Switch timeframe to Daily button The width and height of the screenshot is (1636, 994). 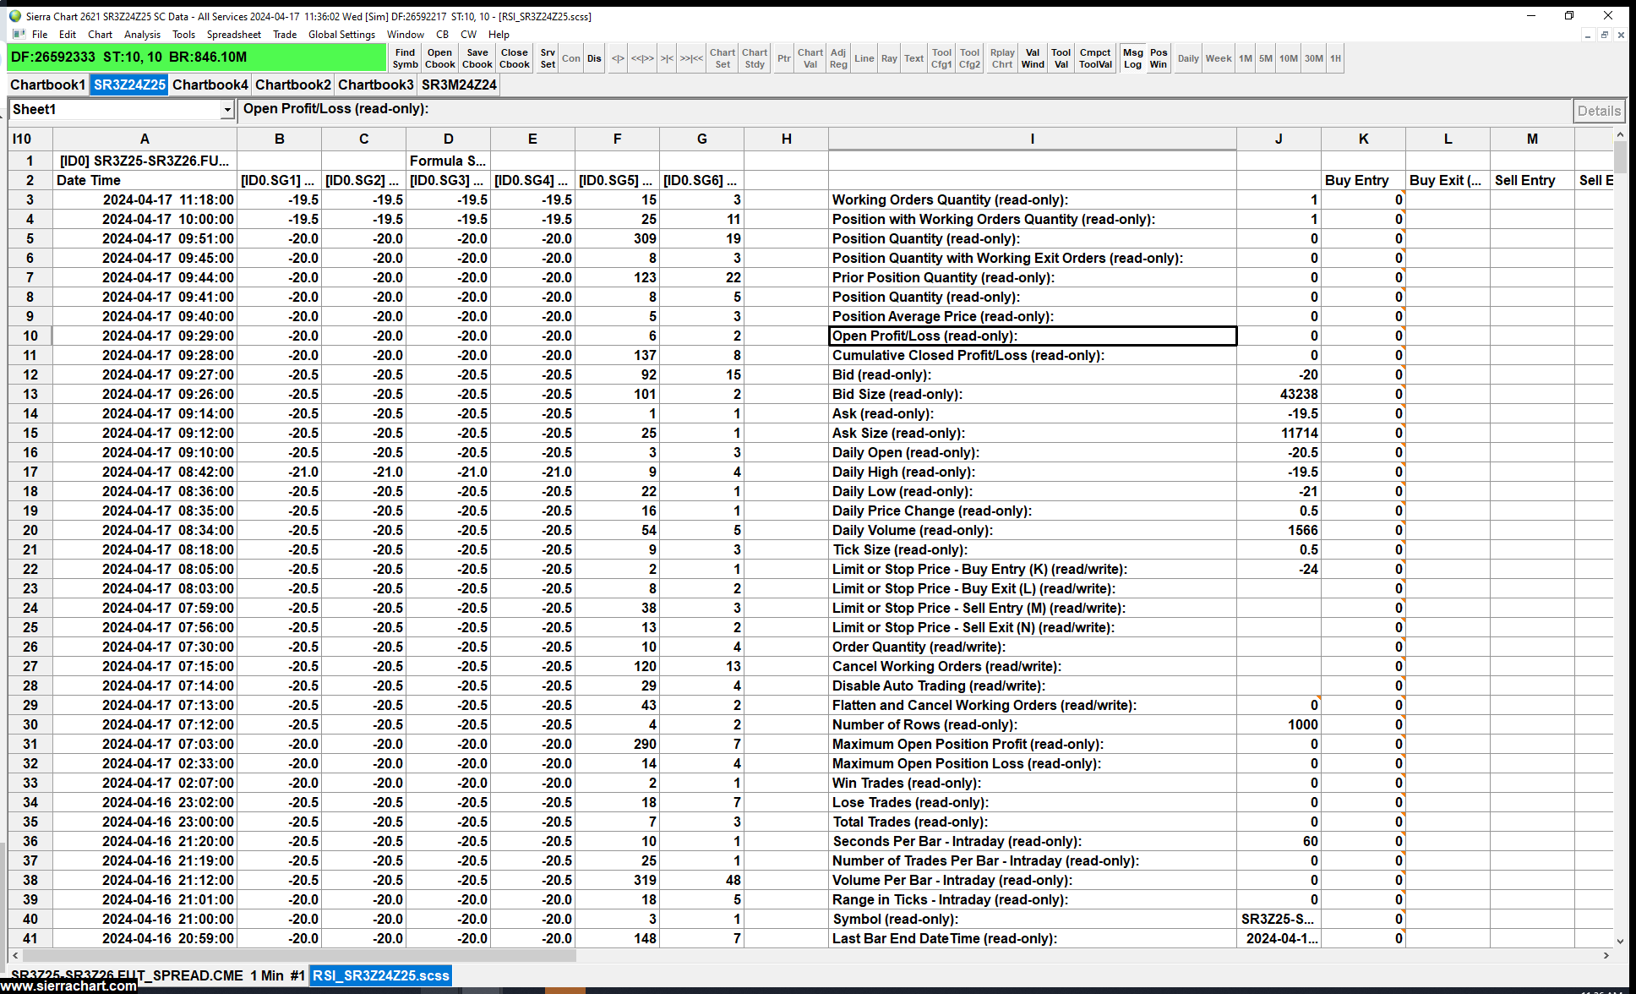click(x=1188, y=58)
